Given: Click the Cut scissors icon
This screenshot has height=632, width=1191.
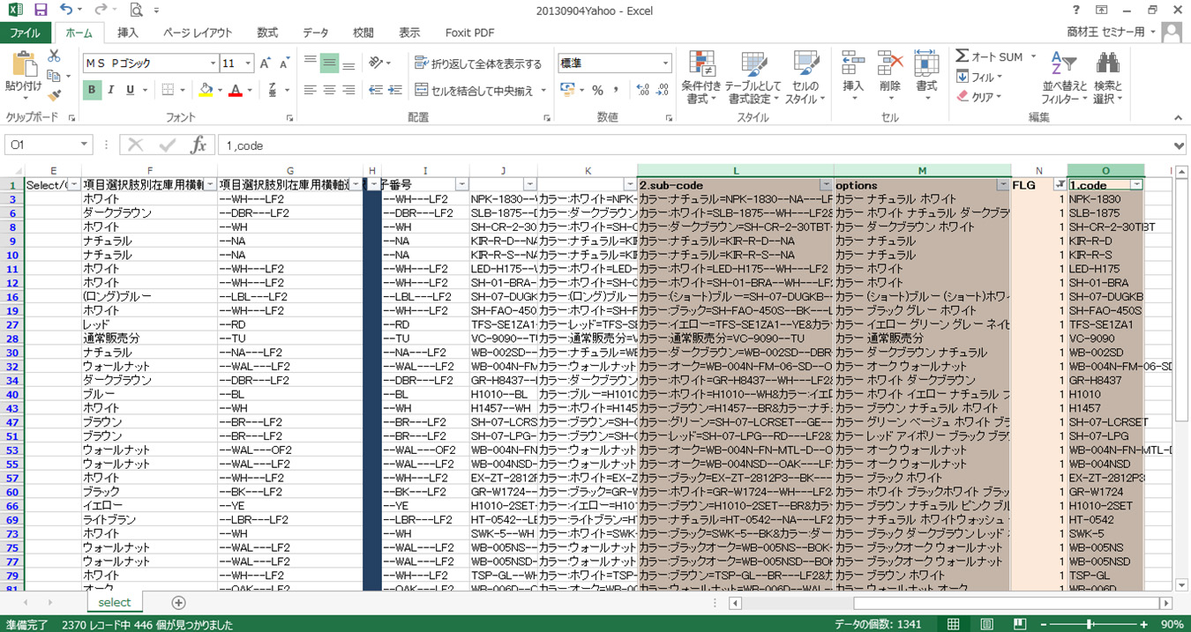Looking at the screenshot, I should click(x=54, y=56).
